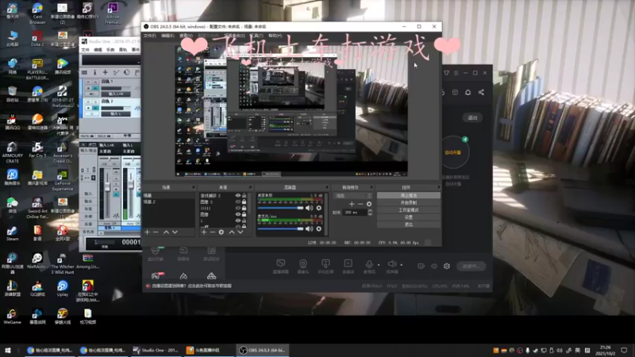This screenshot has width=635, height=357.
Task: Open transition properties gear icon
Action: coord(369,204)
